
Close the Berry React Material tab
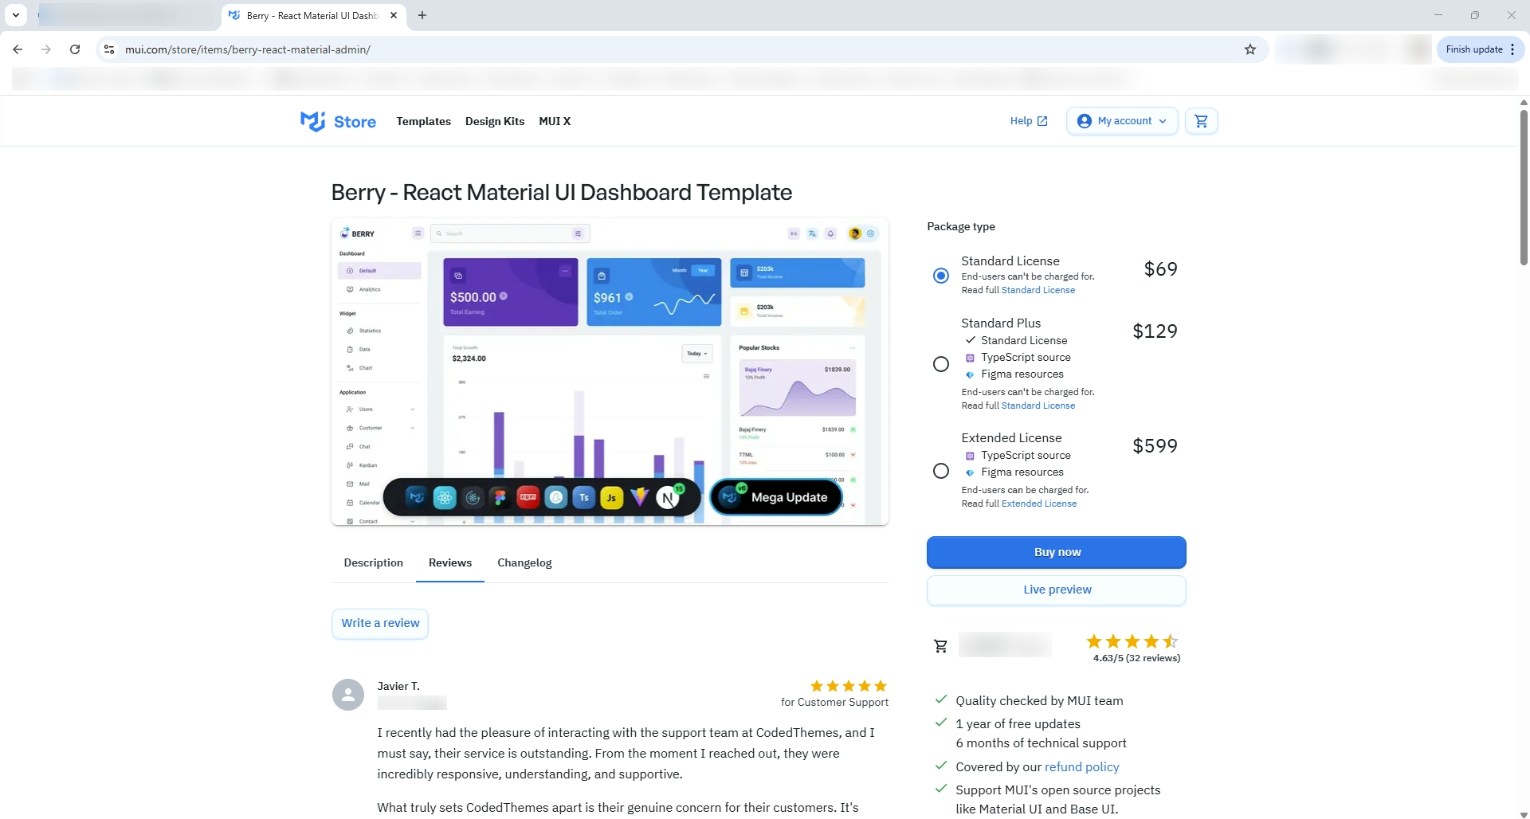pos(394,15)
